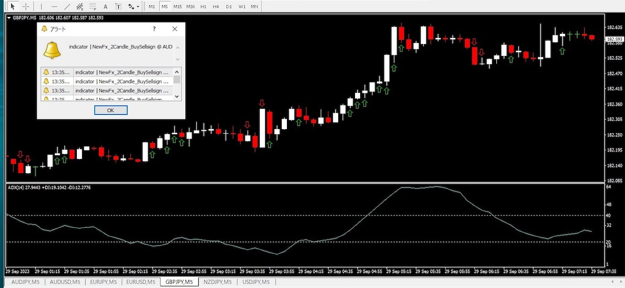Viewport: 625px width, 288px height.
Task: Select the vertical line drawing tool
Action: coord(41,7)
